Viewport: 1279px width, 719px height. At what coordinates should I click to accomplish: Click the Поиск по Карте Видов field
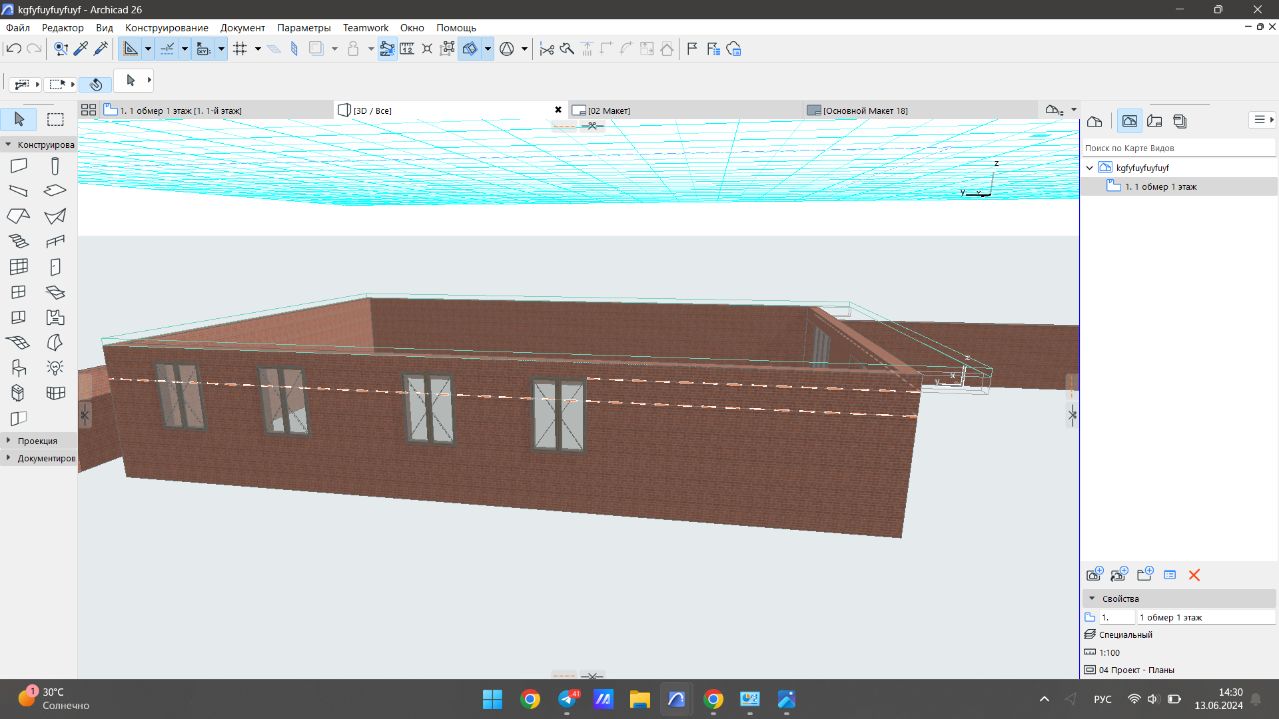(1178, 148)
